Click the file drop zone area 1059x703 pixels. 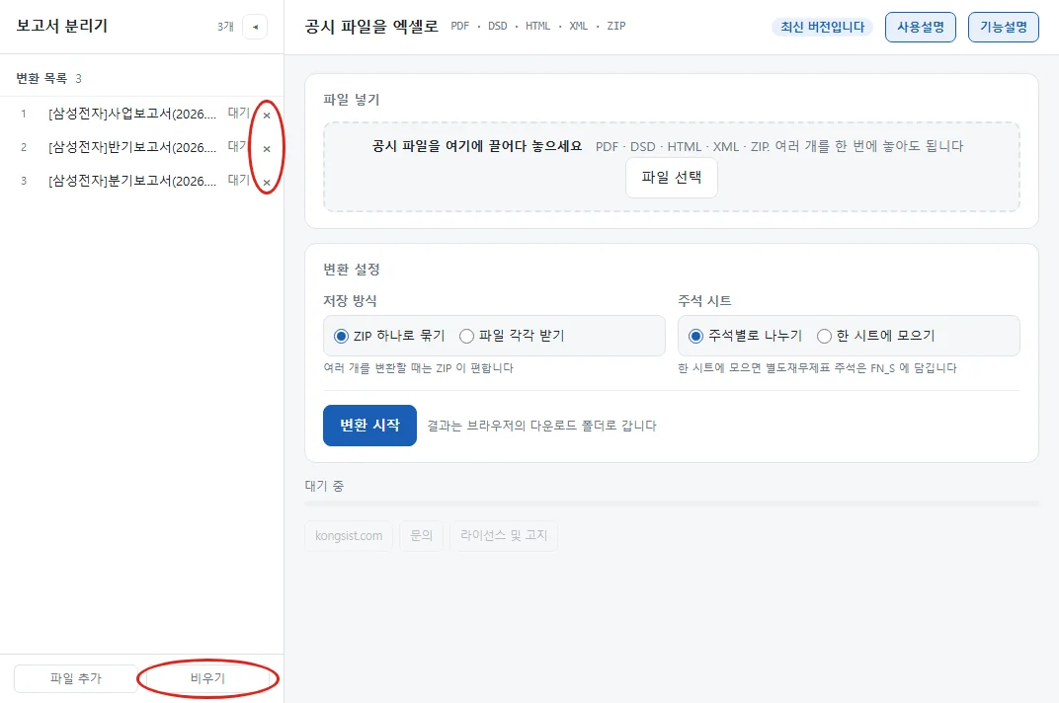click(672, 167)
